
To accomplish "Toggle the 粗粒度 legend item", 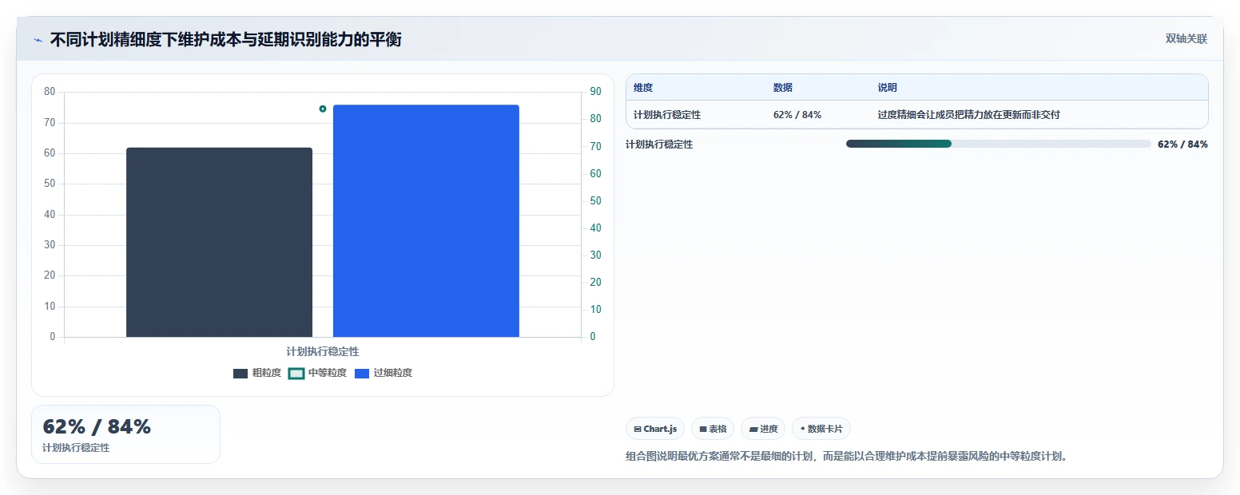I will coord(256,373).
